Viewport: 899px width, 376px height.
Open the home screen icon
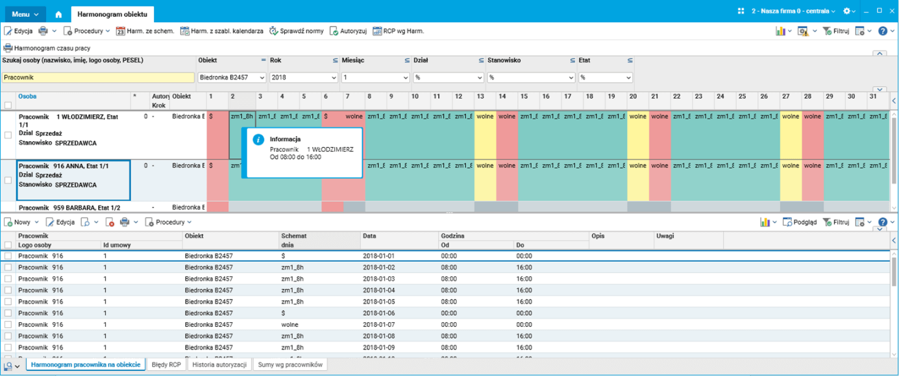click(x=58, y=14)
